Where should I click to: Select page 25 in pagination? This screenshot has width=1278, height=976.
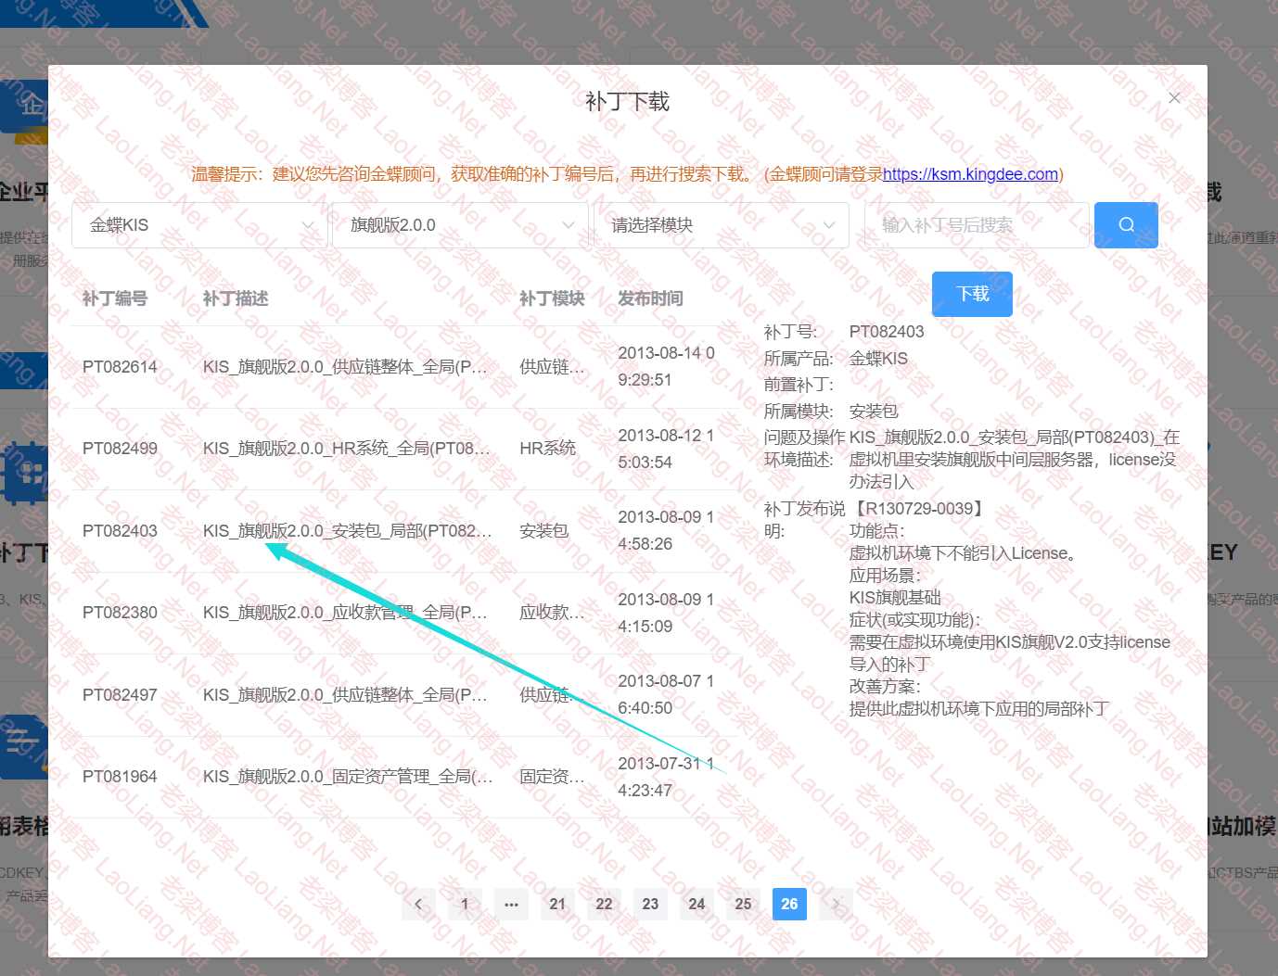[x=743, y=904]
